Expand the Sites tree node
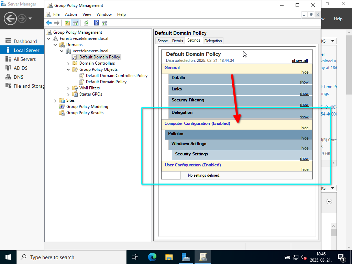Image resolution: width=352 pixels, height=264 pixels. coord(55,100)
